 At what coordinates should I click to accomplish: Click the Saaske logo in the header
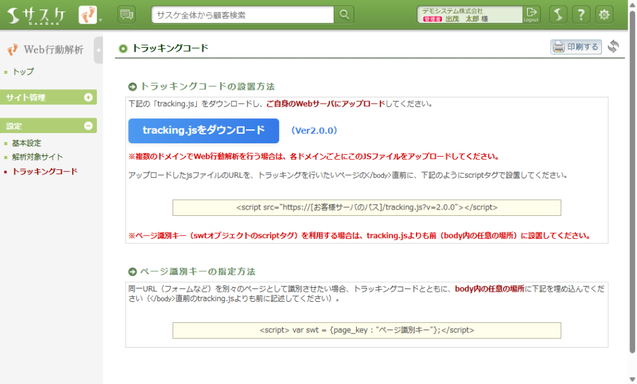37,15
